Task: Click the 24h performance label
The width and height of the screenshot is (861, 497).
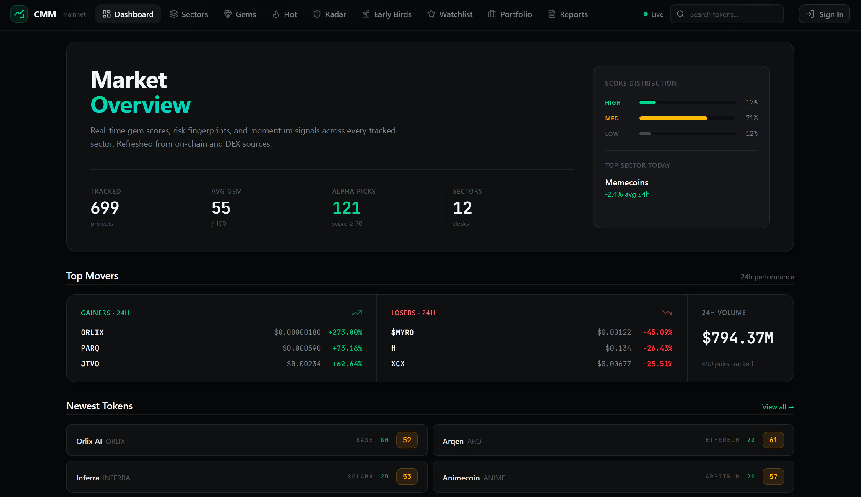Action: 767,277
